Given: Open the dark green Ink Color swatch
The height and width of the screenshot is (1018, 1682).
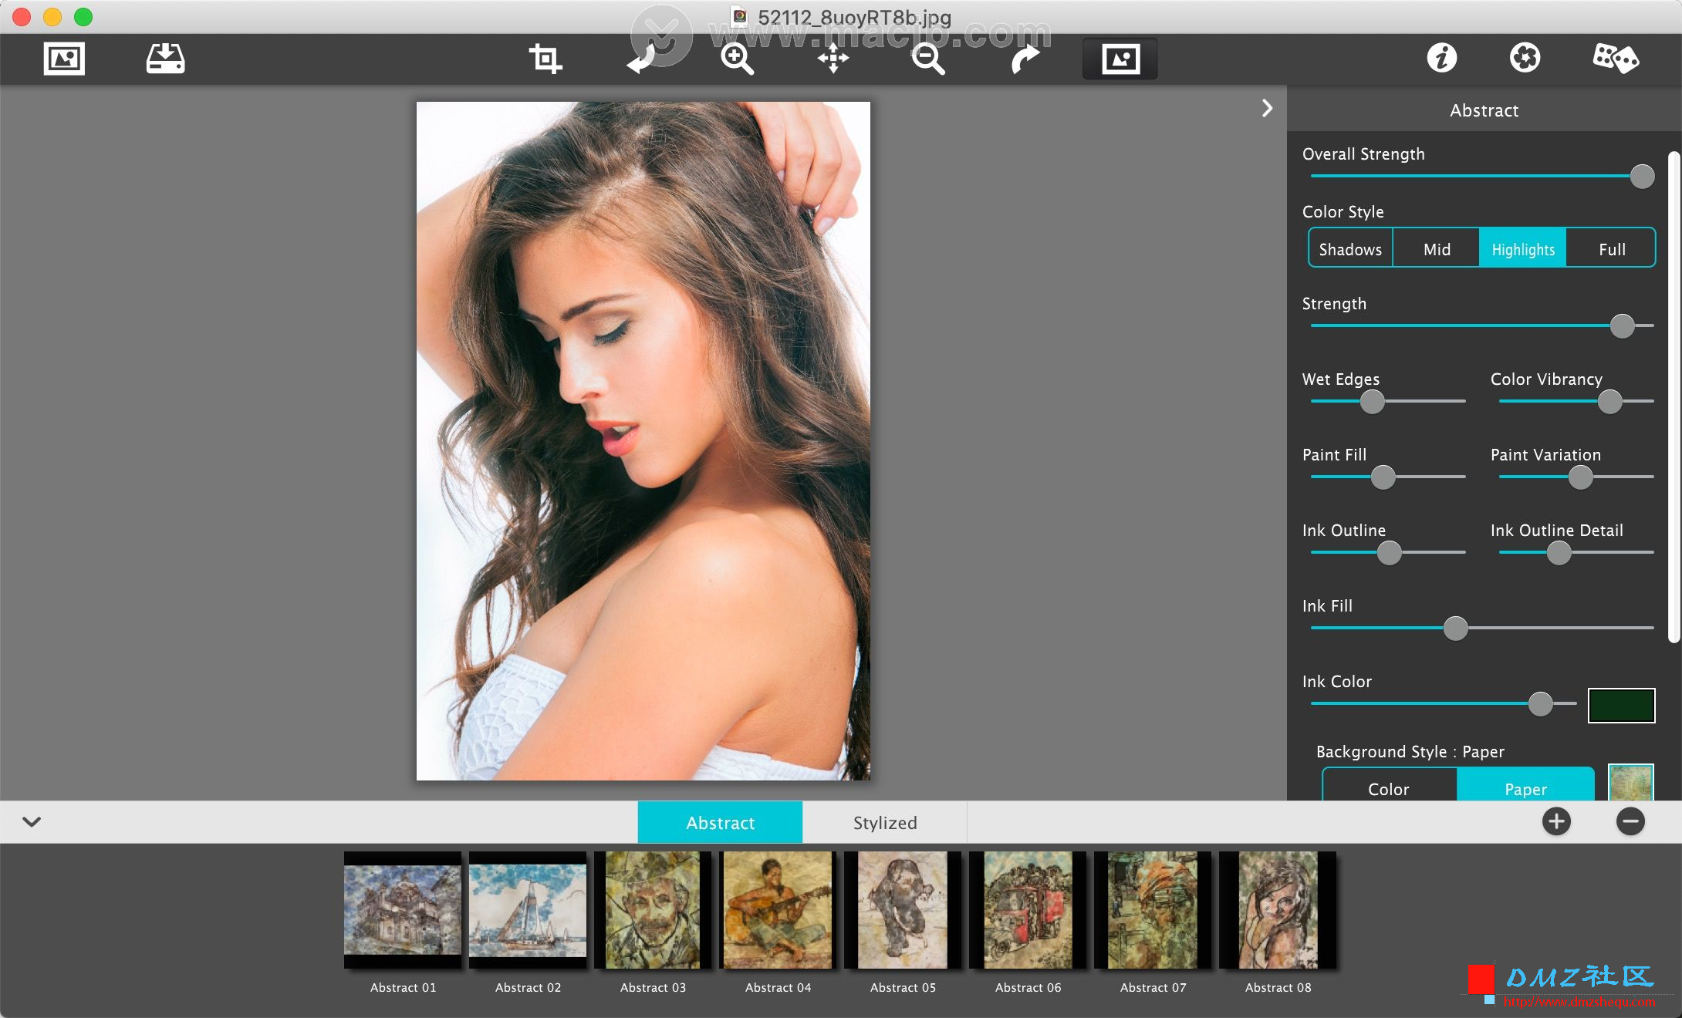Looking at the screenshot, I should [1621, 705].
